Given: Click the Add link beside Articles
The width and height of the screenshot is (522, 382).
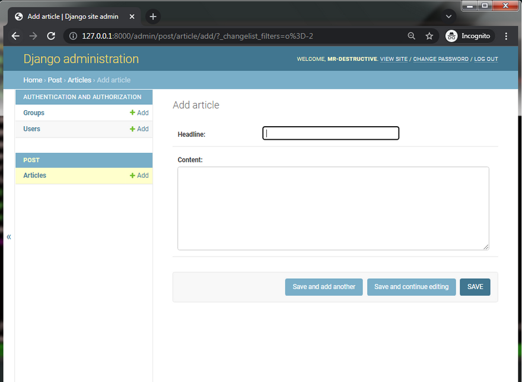Looking at the screenshot, I should click(139, 176).
